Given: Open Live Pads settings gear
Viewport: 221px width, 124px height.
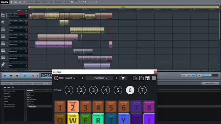Looking at the screenshot, I should (154, 78).
